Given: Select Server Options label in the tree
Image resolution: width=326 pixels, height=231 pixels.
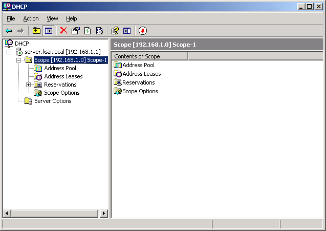Looking at the screenshot, I should click(53, 101).
